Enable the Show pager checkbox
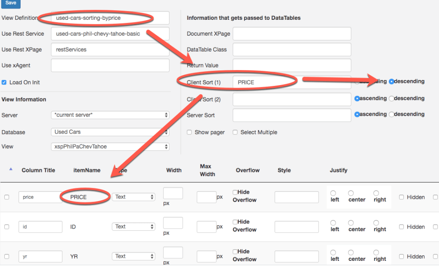The height and width of the screenshot is (266, 439). (189, 132)
